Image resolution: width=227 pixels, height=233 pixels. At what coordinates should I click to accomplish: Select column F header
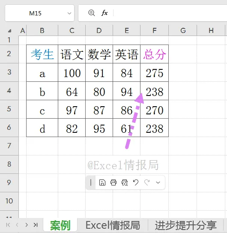155,30
